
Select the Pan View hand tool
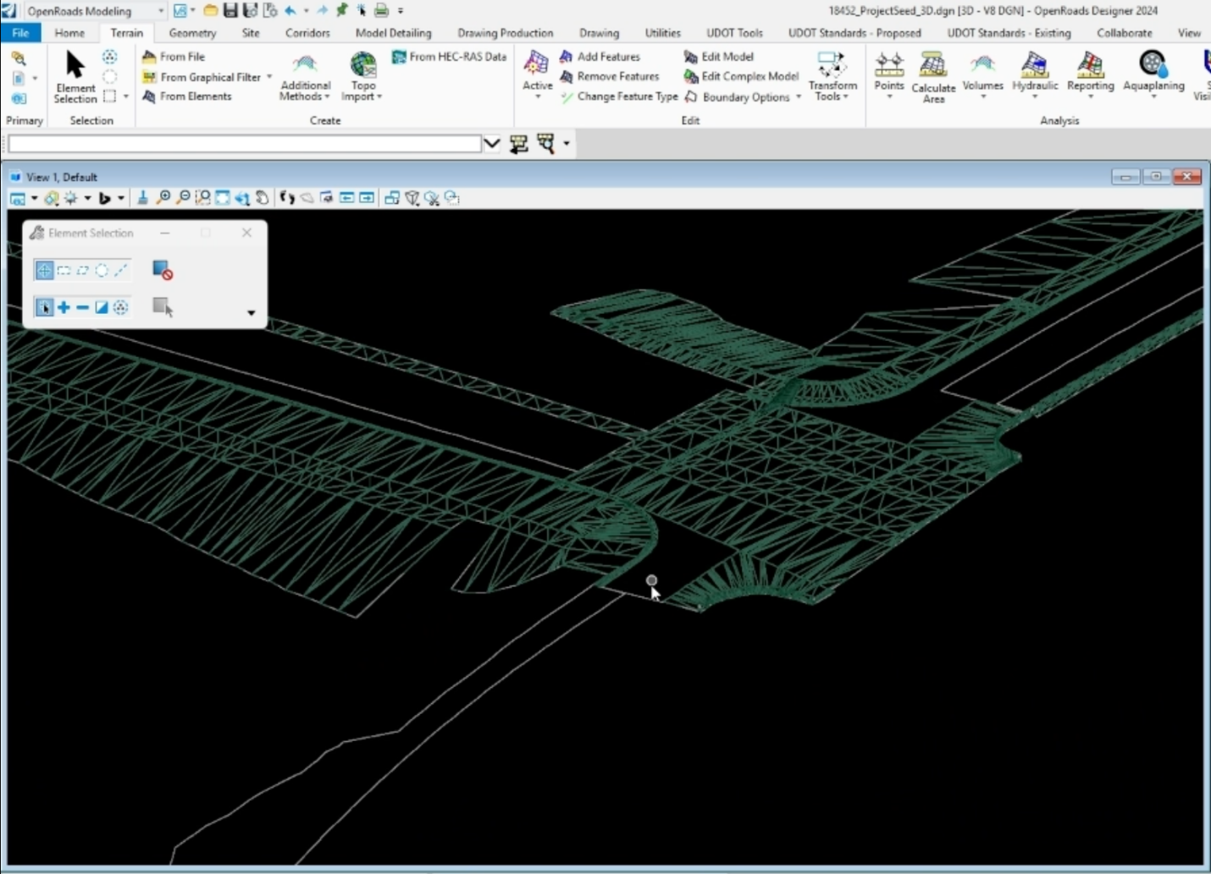pyautogui.click(x=263, y=198)
